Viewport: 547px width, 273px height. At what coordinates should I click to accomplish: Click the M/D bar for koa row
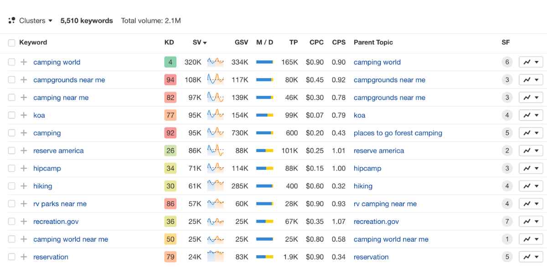point(265,116)
